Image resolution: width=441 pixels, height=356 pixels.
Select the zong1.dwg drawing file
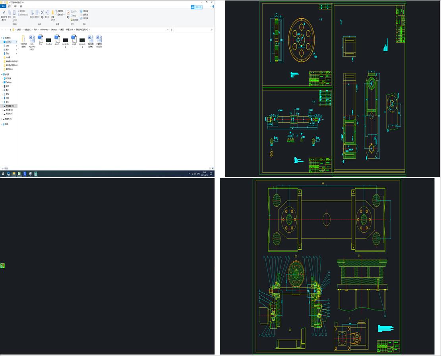(65, 42)
